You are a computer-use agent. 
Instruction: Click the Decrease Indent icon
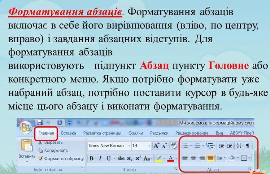coord(221,146)
